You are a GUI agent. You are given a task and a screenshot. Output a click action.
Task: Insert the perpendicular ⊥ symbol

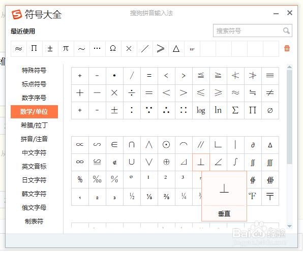pyautogui.click(x=201, y=162)
